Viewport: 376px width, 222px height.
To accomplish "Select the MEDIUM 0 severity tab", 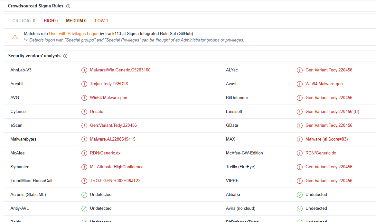I will (76, 21).
